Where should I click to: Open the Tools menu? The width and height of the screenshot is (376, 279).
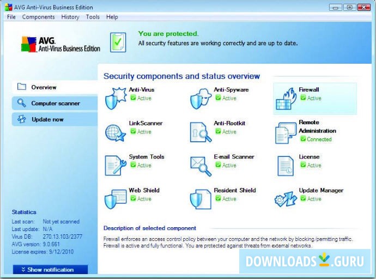pos(93,17)
